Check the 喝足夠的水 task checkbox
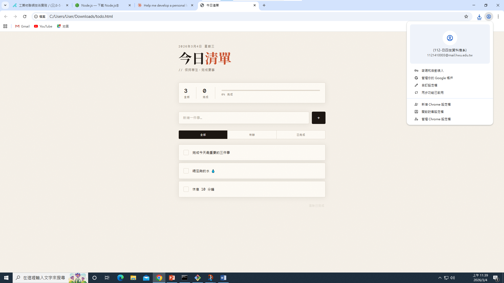Viewport: 504px width, 283px height. [x=186, y=171]
